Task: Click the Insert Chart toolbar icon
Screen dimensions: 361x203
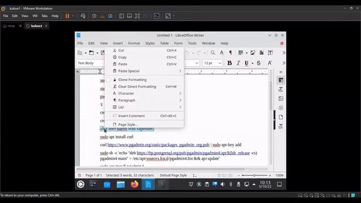Action: click(262, 52)
